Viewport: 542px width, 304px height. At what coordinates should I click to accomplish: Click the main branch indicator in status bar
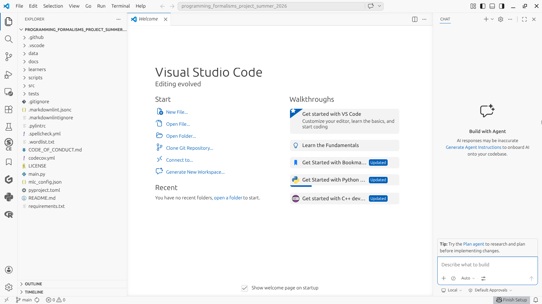24,300
